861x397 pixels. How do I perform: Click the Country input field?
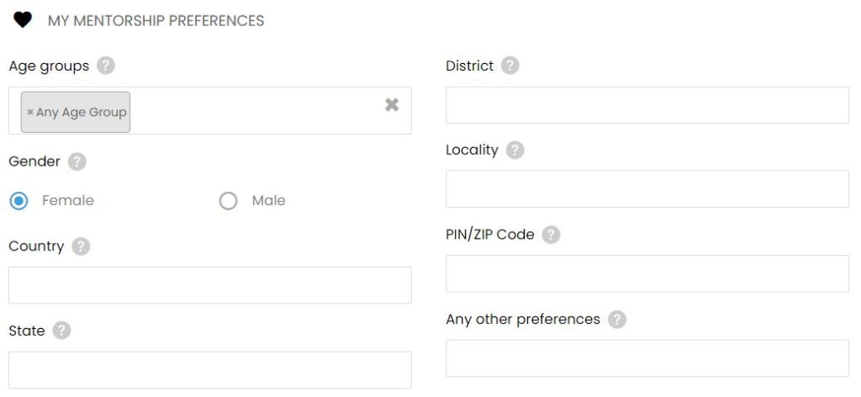209,285
